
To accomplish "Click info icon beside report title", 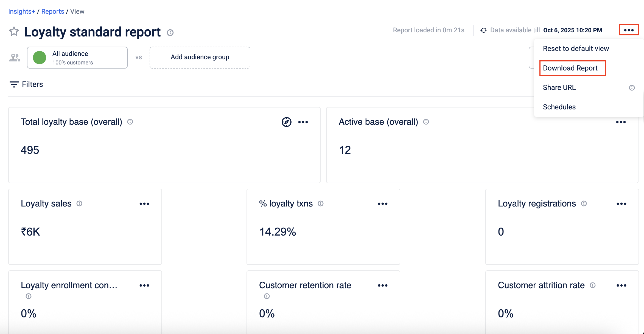I will click(170, 33).
